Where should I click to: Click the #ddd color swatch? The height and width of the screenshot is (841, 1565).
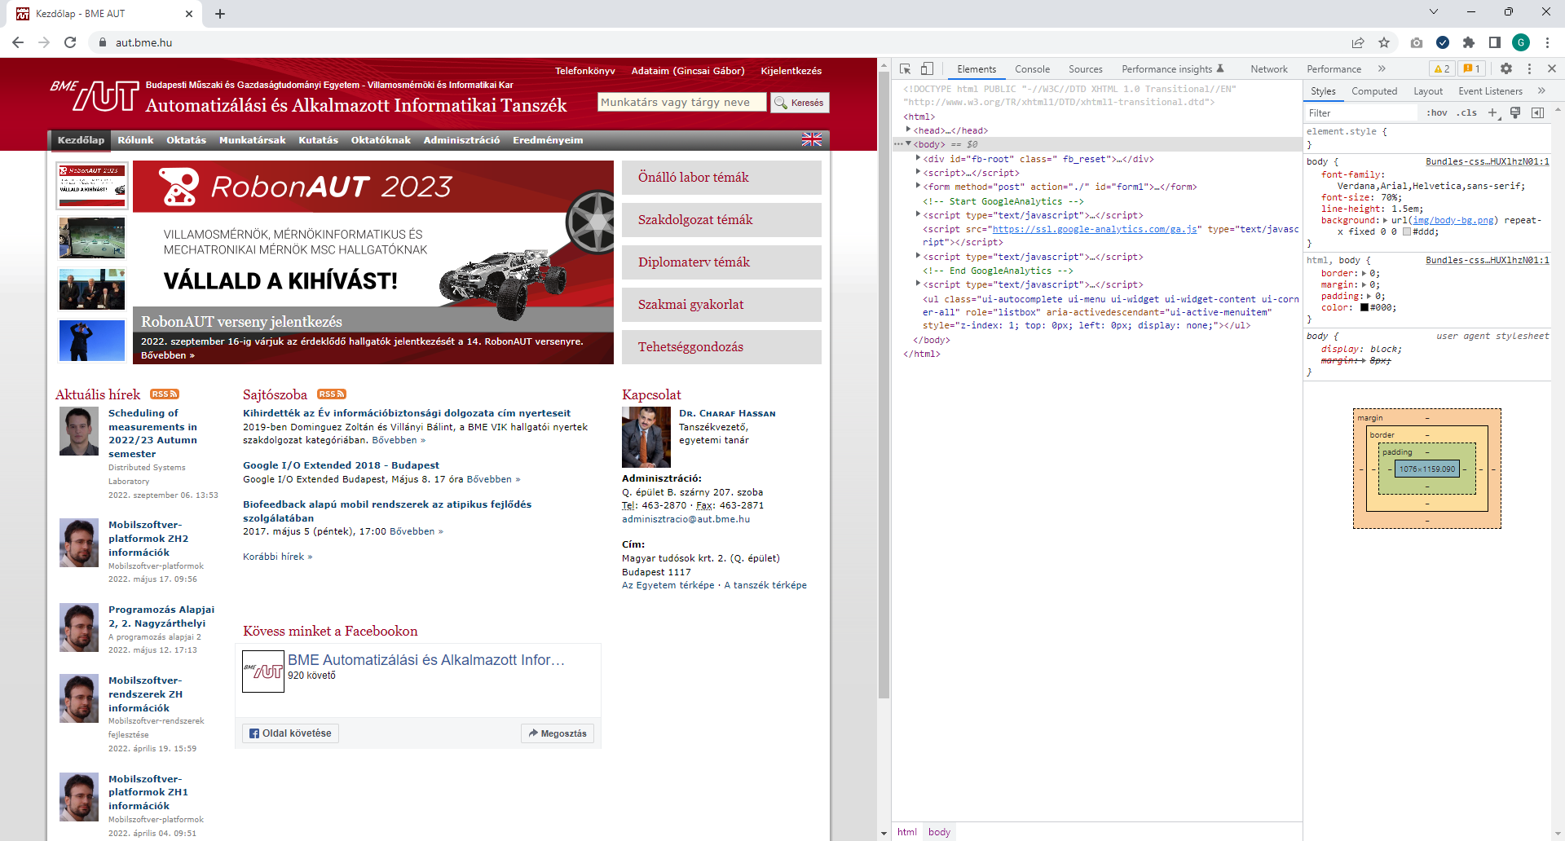tap(1406, 231)
